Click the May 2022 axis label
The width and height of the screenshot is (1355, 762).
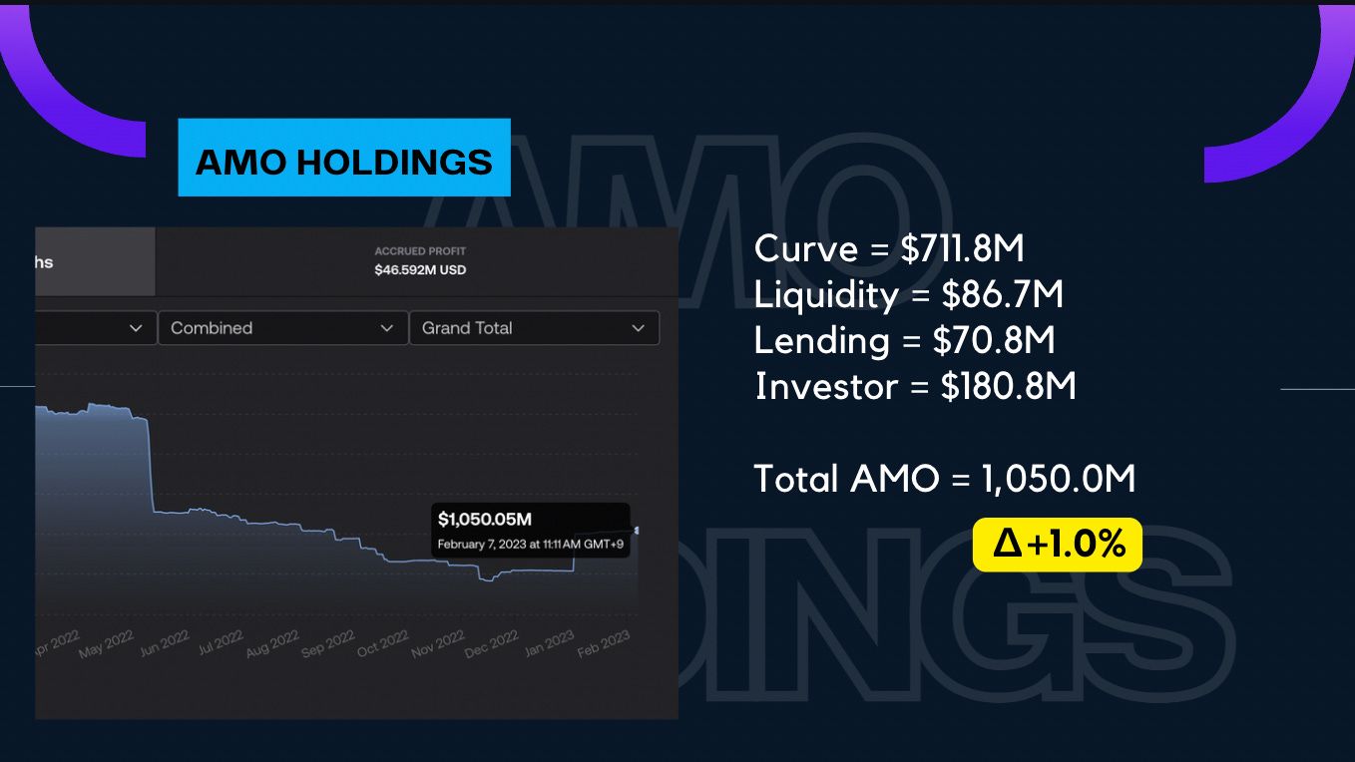[x=107, y=644]
